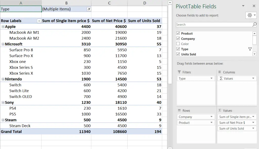Click the search magnifier icon in field search
The image size is (259, 149).
tap(254, 24)
